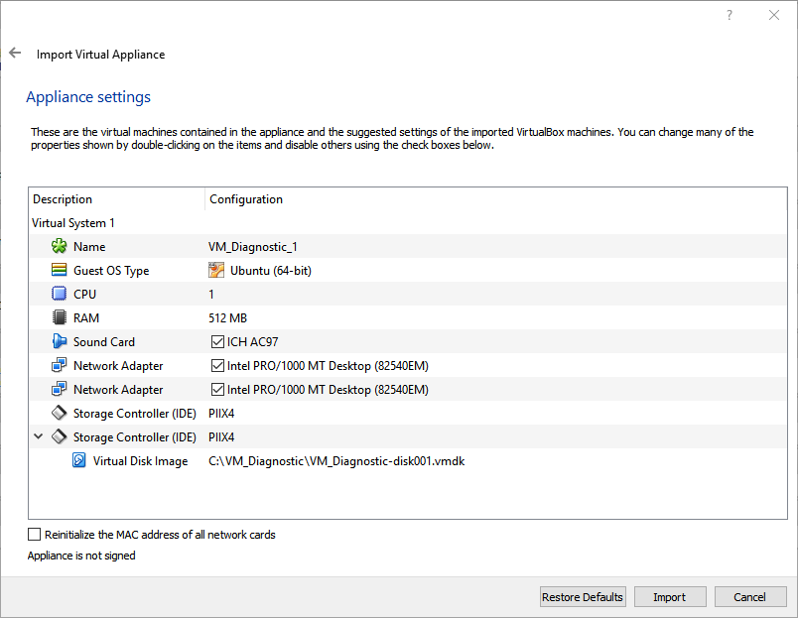Click the CPU chip icon
Viewport: 798px width, 618px height.
[59, 294]
